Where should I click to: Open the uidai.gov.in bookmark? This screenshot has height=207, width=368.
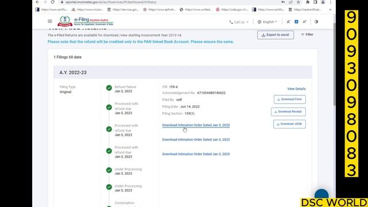(232, 10)
